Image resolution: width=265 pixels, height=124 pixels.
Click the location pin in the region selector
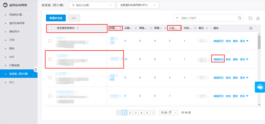click(73, 5)
